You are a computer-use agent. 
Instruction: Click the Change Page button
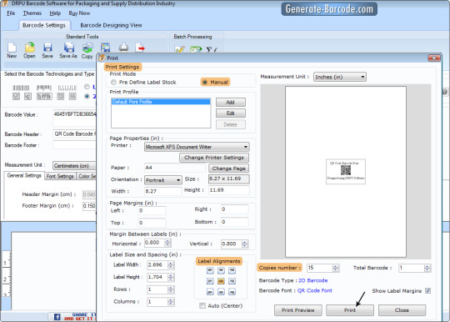click(x=228, y=169)
